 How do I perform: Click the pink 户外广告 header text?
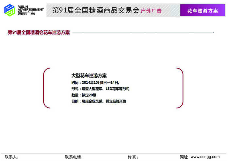pyautogui.click(x=152, y=11)
